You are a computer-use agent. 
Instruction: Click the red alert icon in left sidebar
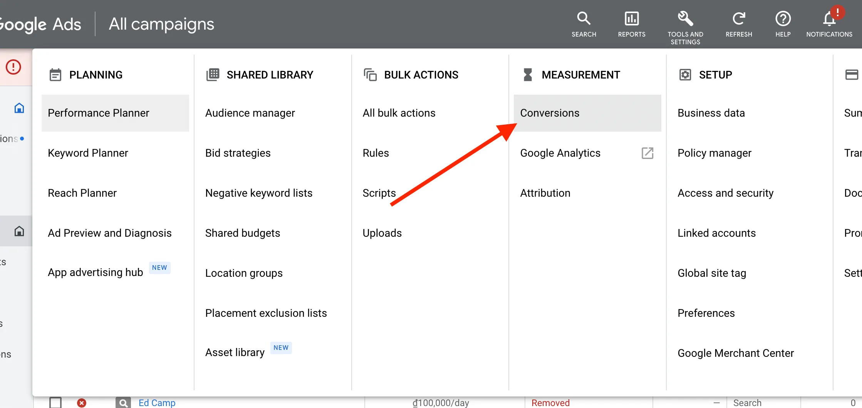[x=13, y=67]
